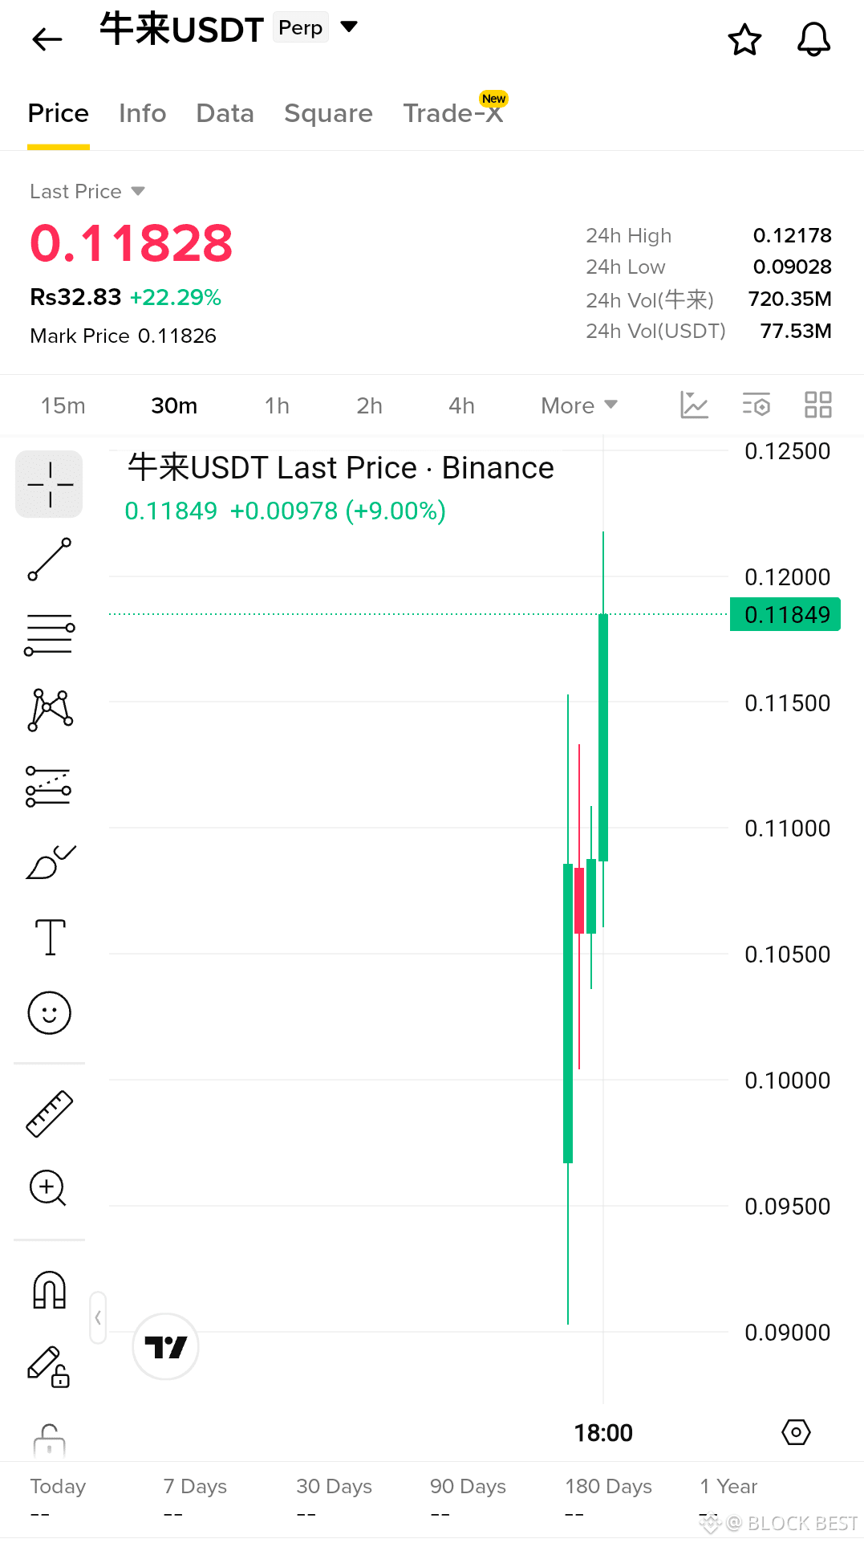Select the 1 Year performance range
864x1543 pixels.
pyautogui.click(x=728, y=1498)
